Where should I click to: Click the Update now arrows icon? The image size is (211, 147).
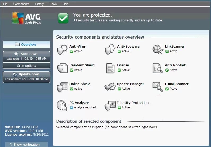coord(15,74)
